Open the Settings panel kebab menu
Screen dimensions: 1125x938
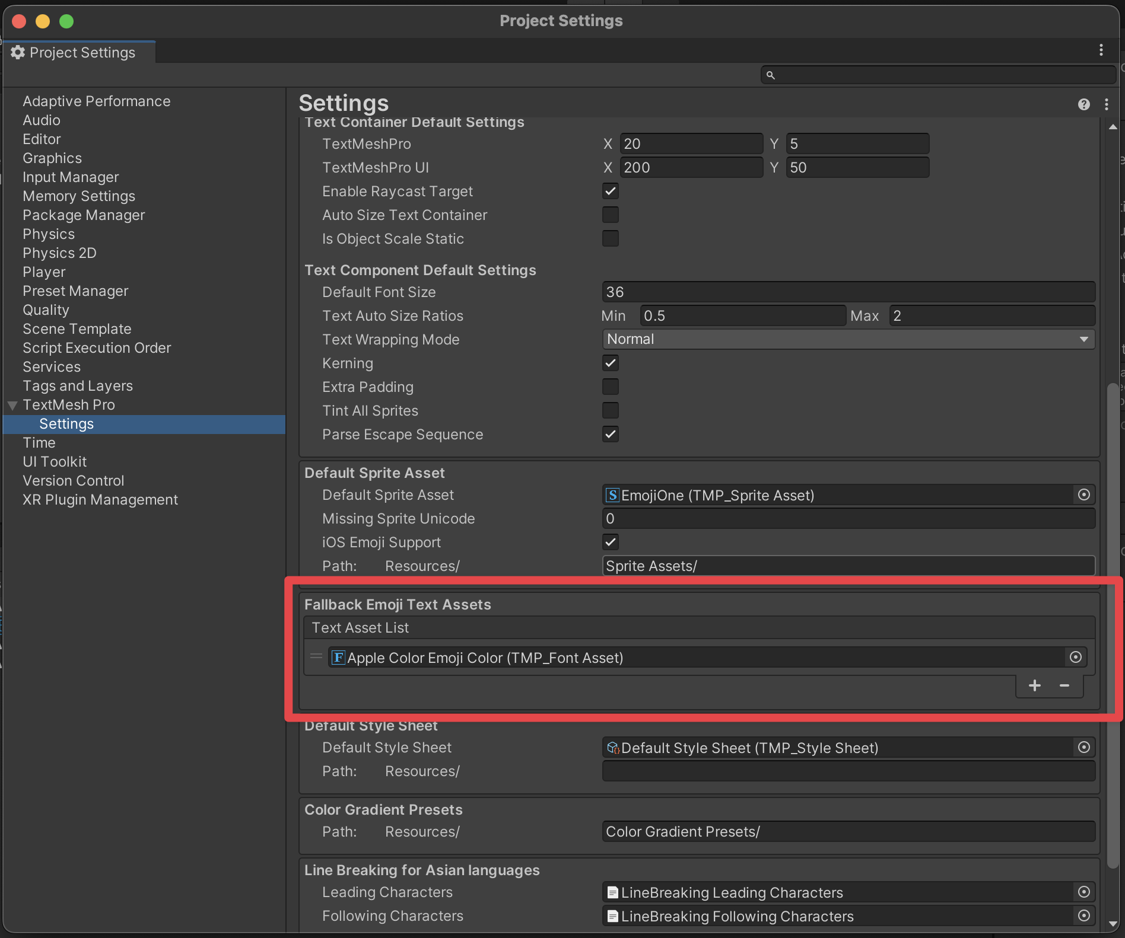click(1107, 104)
